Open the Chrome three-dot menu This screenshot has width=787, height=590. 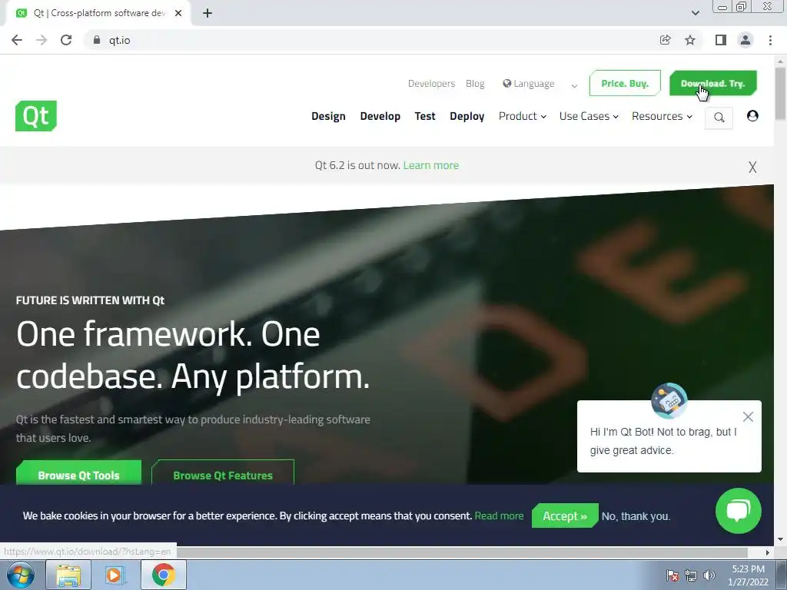coord(770,40)
